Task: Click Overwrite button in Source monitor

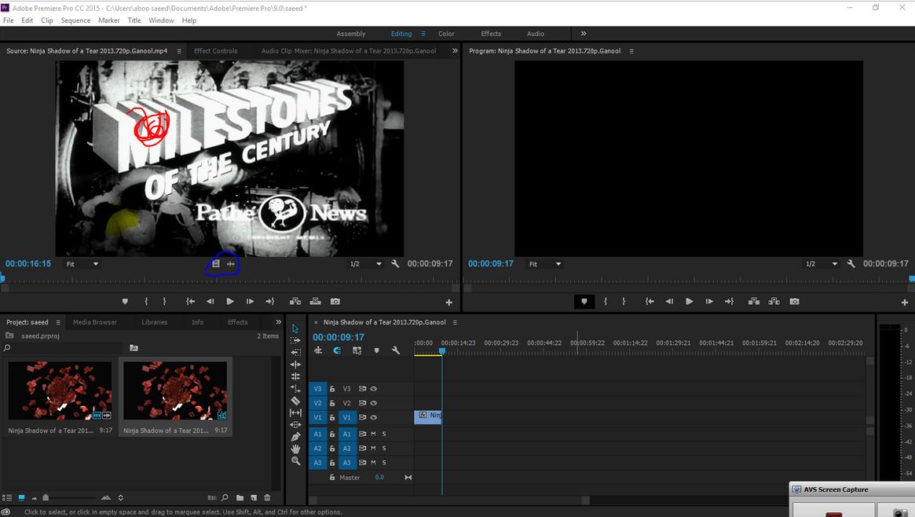Action: [x=315, y=302]
